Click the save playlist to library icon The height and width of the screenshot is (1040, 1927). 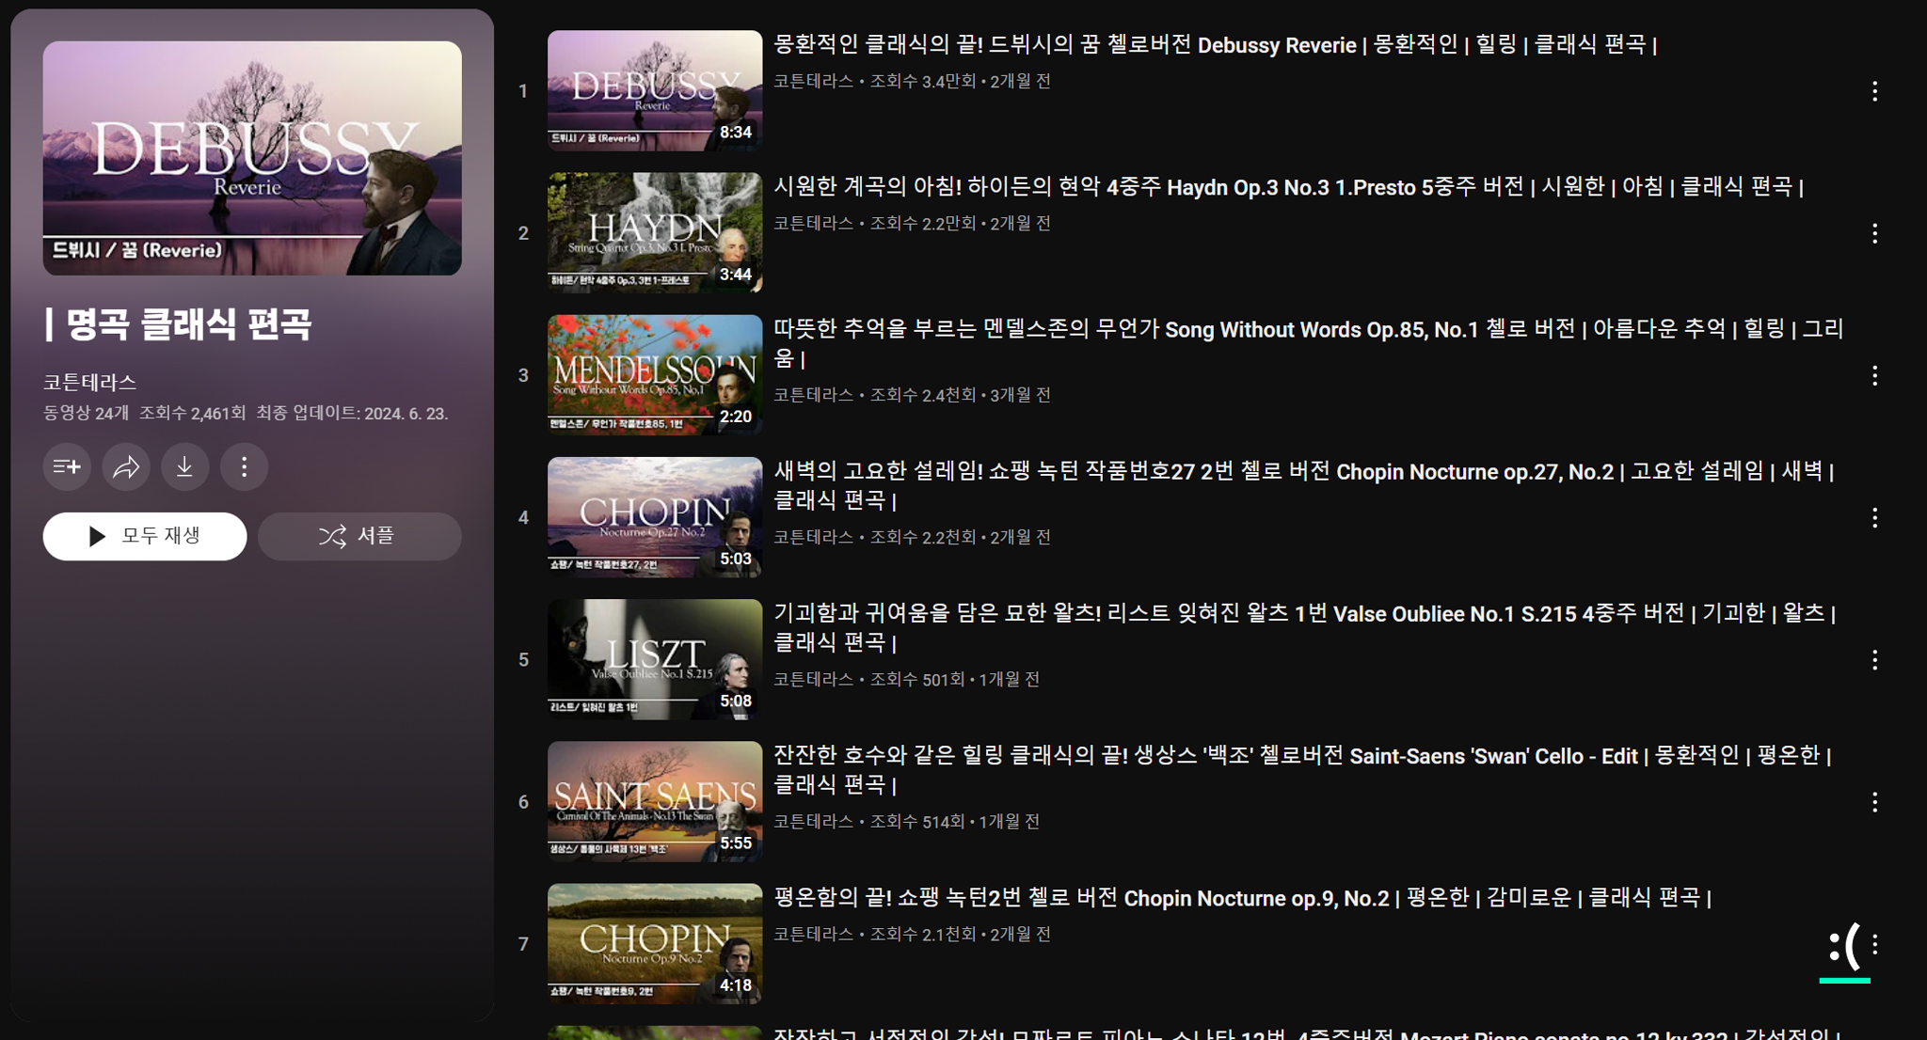[x=67, y=466]
